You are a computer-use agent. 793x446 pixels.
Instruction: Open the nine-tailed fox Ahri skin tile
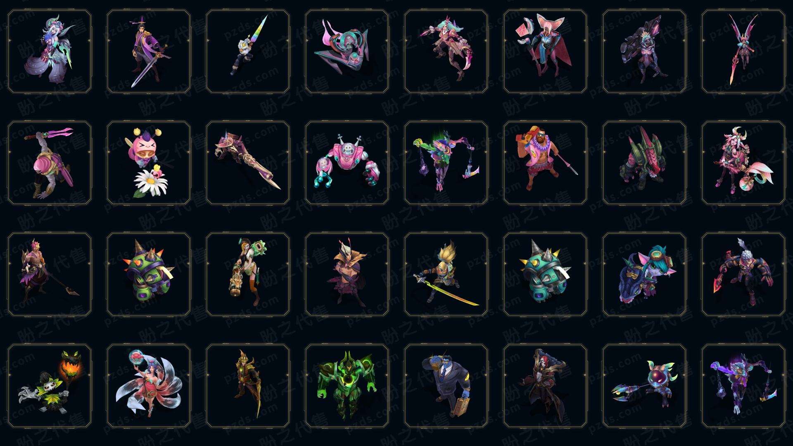pos(149,386)
